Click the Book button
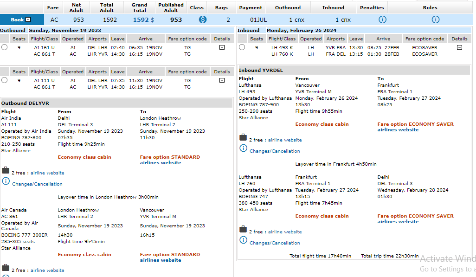 tap(21, 19)
